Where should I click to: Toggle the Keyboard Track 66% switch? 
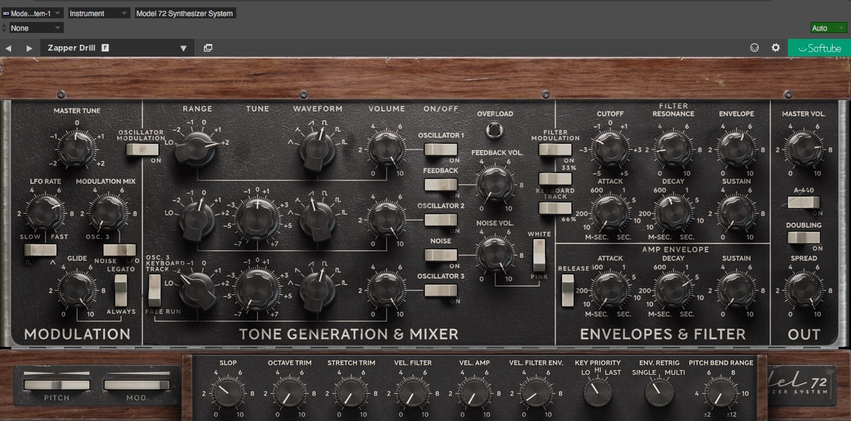[555, 208]
